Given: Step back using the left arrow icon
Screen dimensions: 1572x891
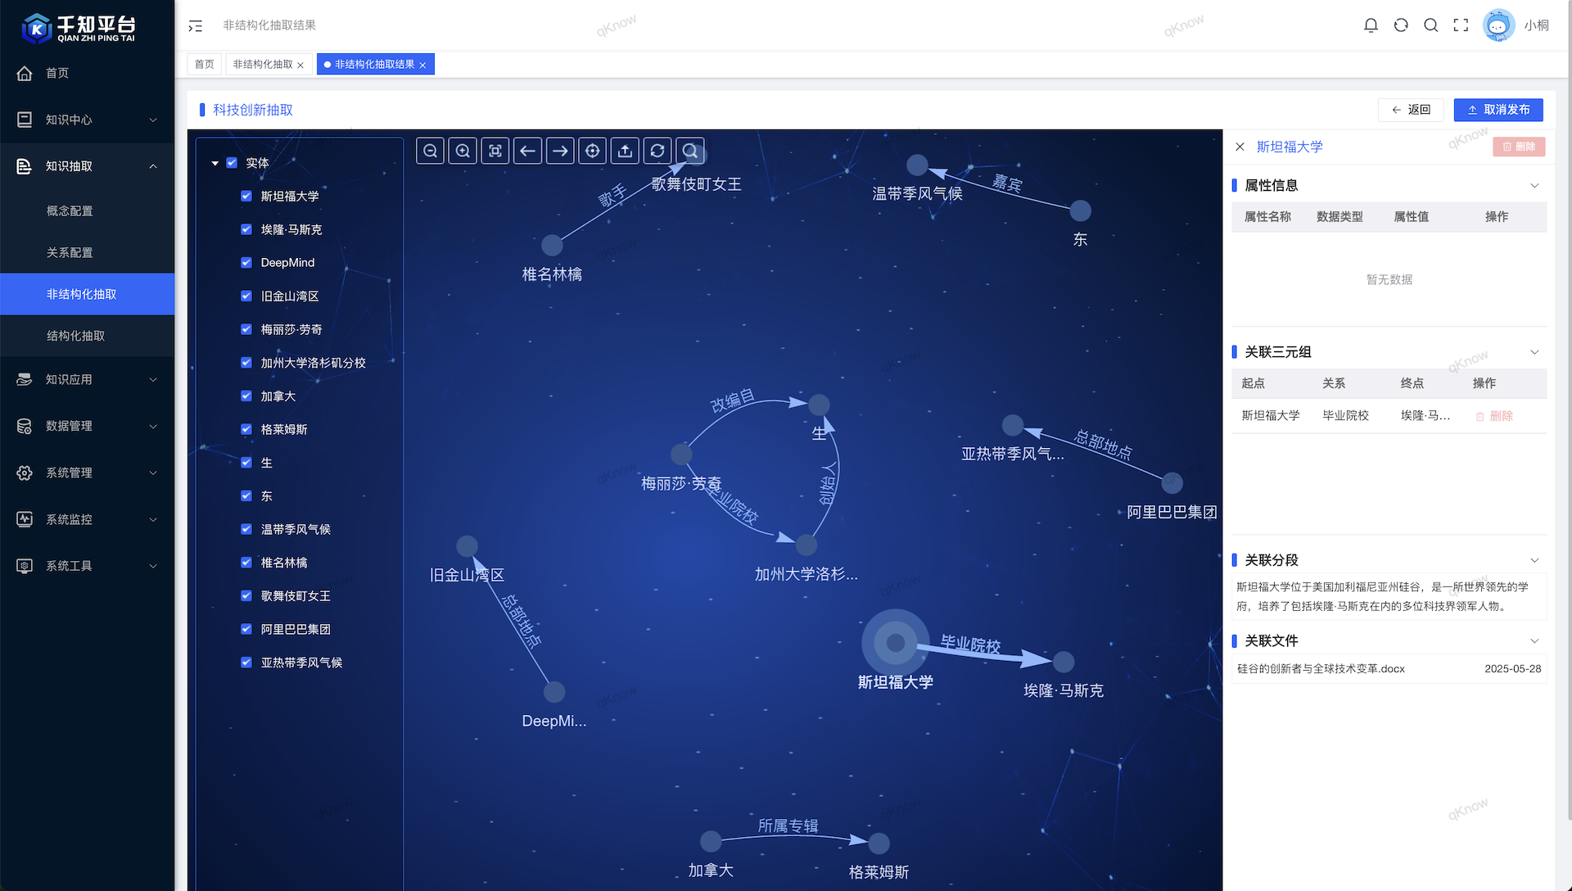Looking at the screenshot, I should tap(527, 151).
